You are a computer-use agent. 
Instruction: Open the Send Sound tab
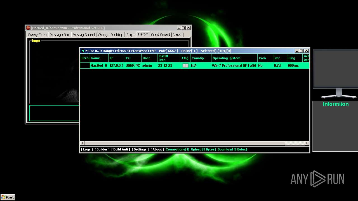pos(161,35)
